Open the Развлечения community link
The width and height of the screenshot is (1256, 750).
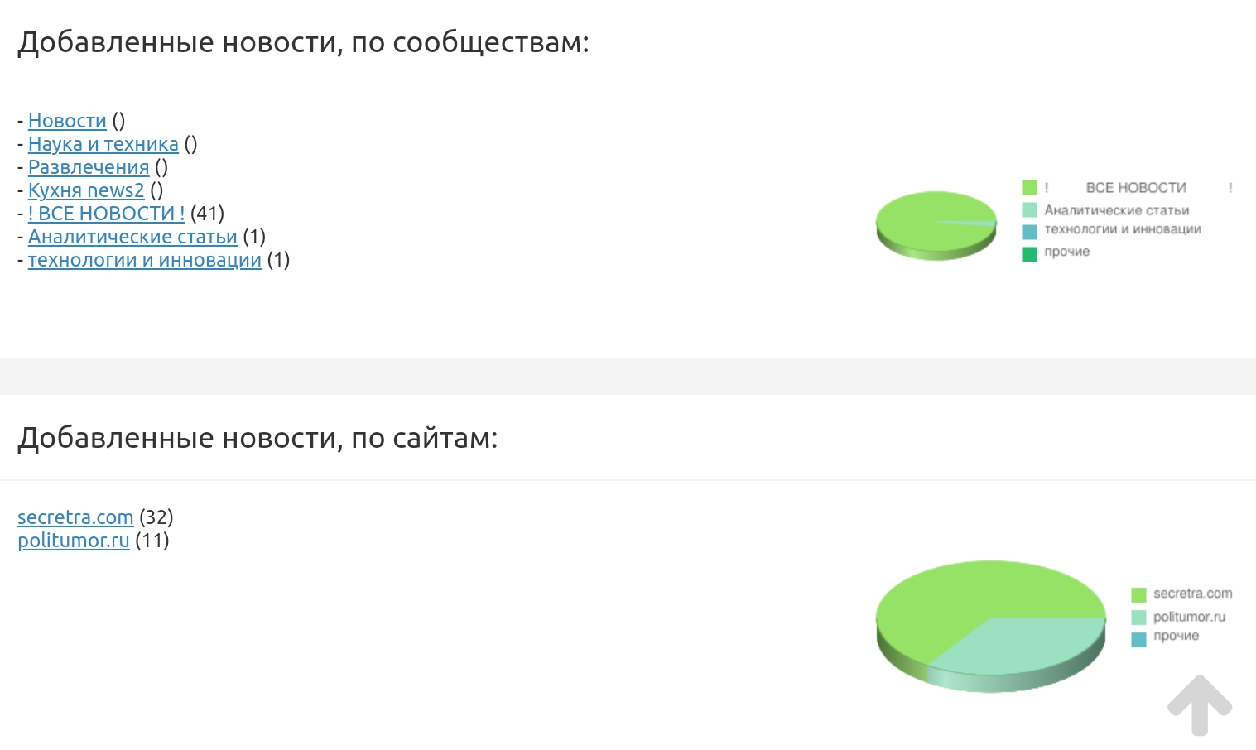(x=89, y=167)
